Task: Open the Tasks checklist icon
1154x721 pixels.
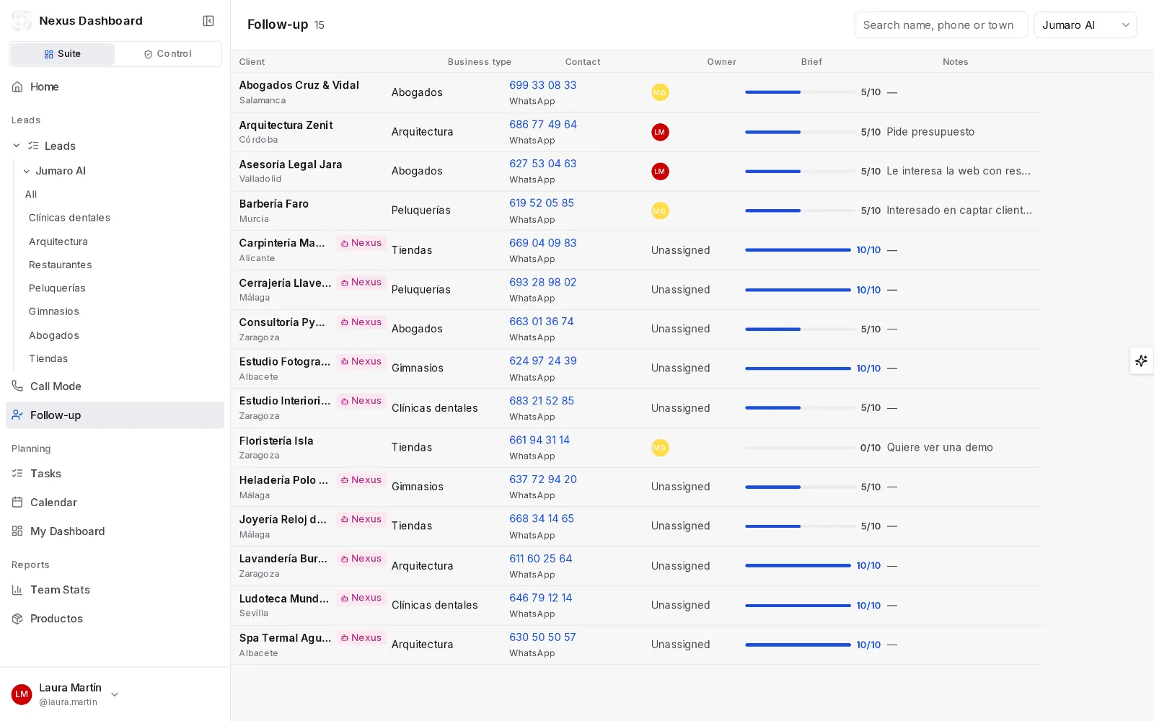Action: (17, 474)
